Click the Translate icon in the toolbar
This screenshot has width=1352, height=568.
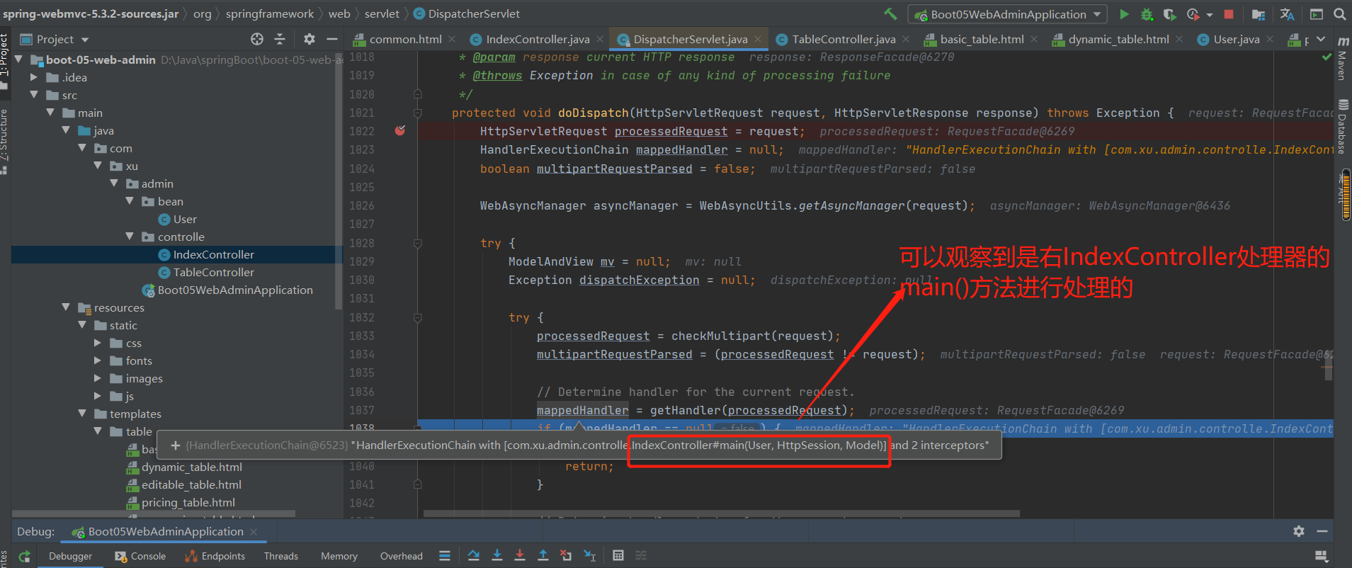[1287, 14]
